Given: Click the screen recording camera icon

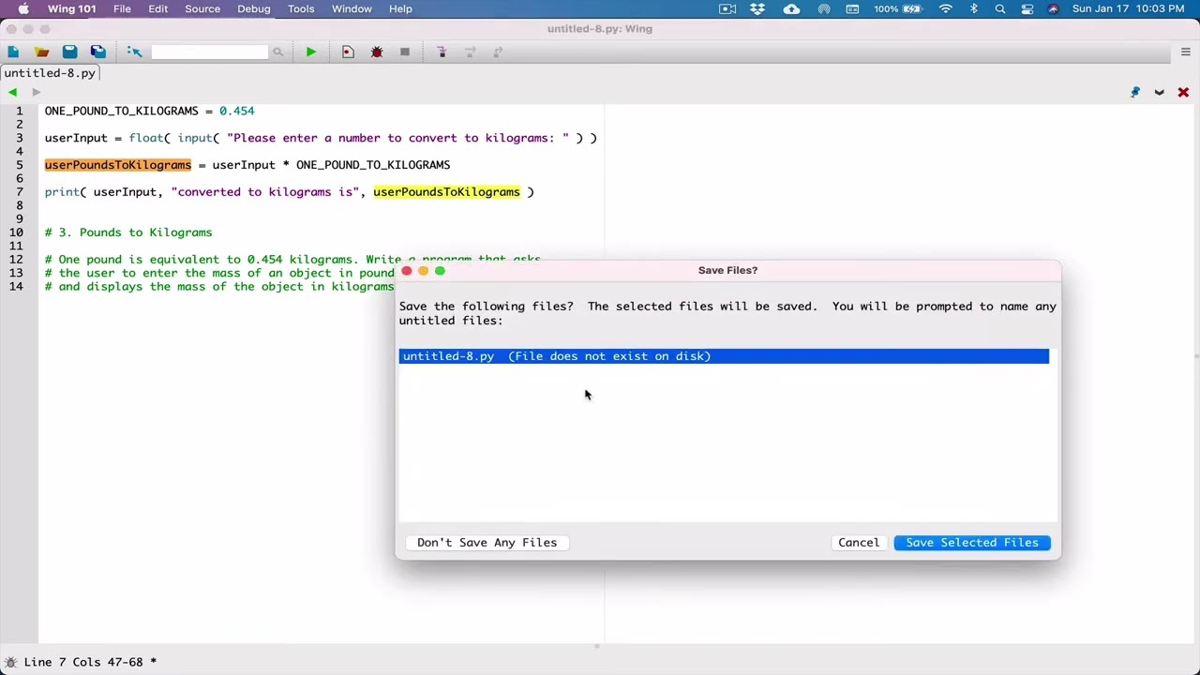Looking at the screenshot, I should pos(727,8).
